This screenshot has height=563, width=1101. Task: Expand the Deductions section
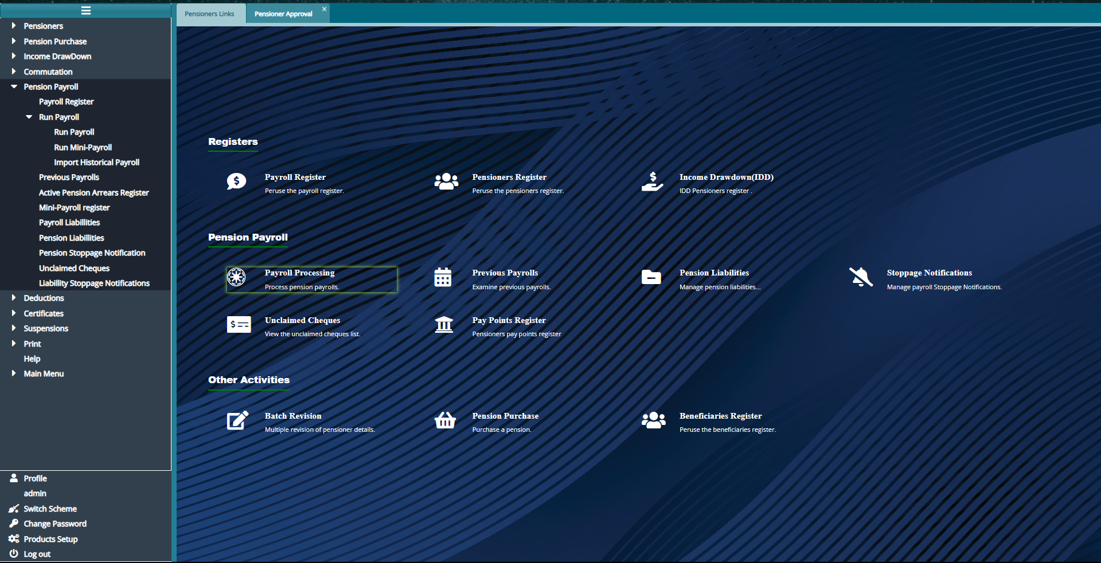[x=44, y=298]
